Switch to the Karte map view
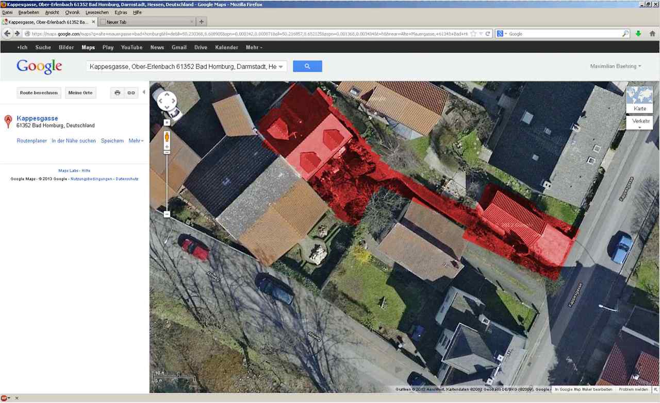The height and width of the screenshot is (403, 660). (x=640, y=100)
